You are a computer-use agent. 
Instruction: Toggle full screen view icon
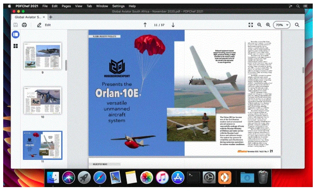(x=251, y=25)
